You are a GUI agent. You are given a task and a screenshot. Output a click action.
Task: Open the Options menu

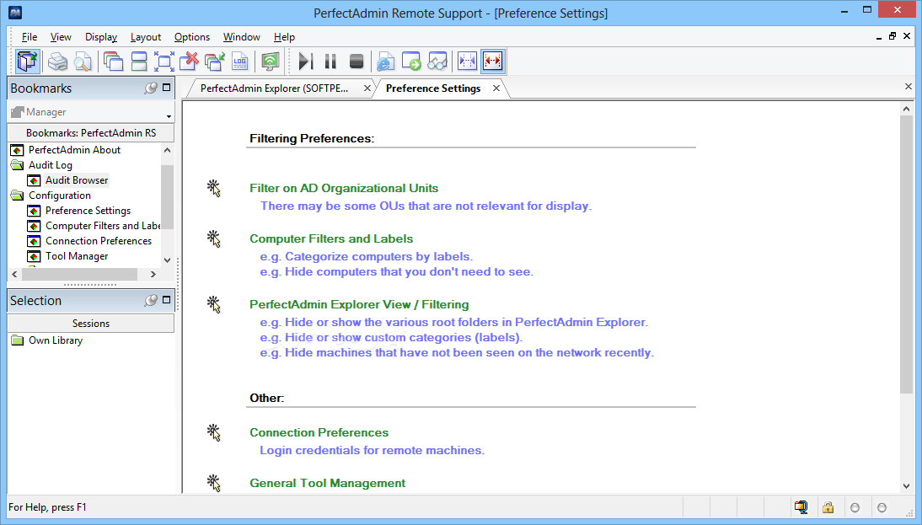(x=191, y=37)
